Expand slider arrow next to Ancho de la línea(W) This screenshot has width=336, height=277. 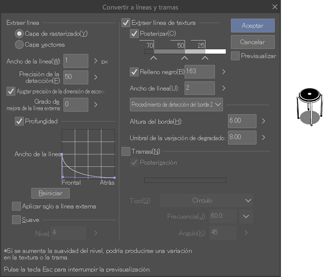pos(96,61)
